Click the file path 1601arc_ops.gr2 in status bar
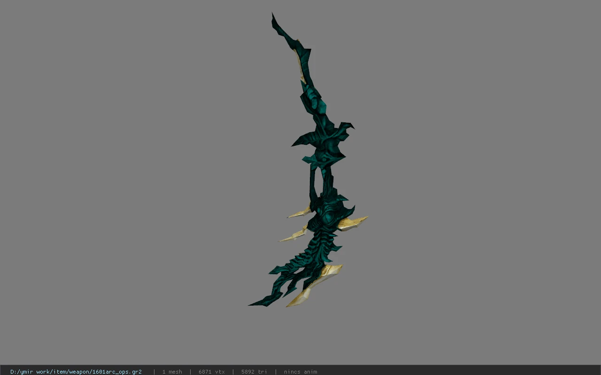The width and height of the screenshot is (601, 375). (76, 372)
